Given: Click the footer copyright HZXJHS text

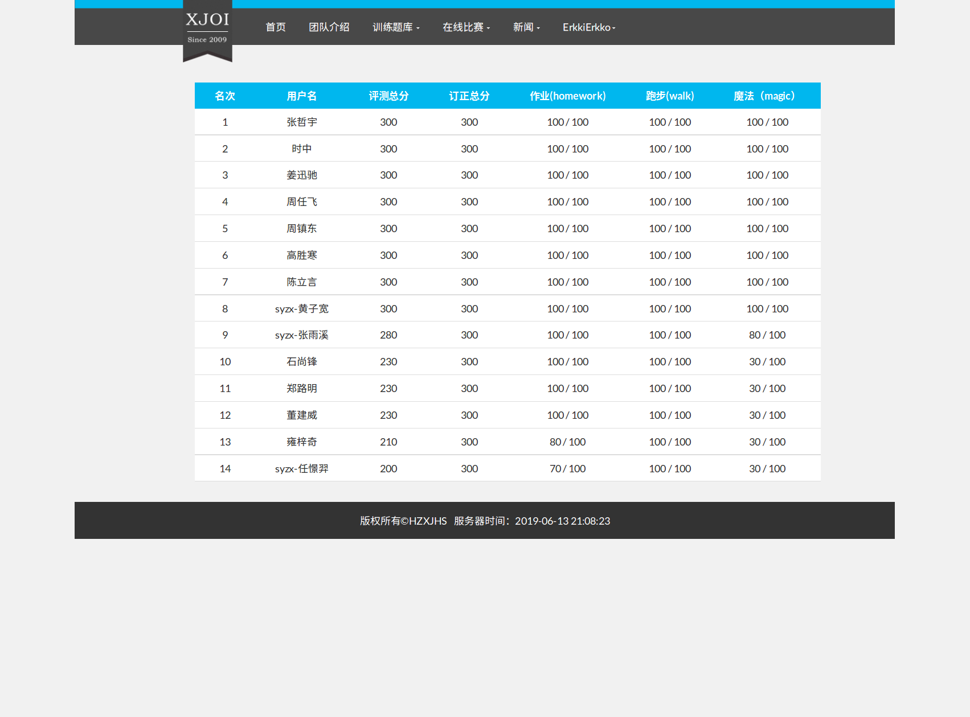Looking at the screenshot, I should tap(403, 521).
